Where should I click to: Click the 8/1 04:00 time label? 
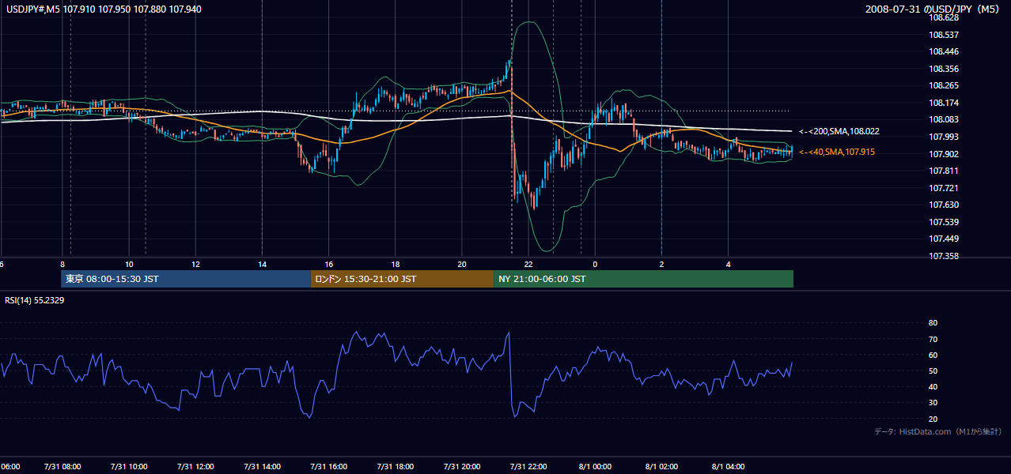728,466
